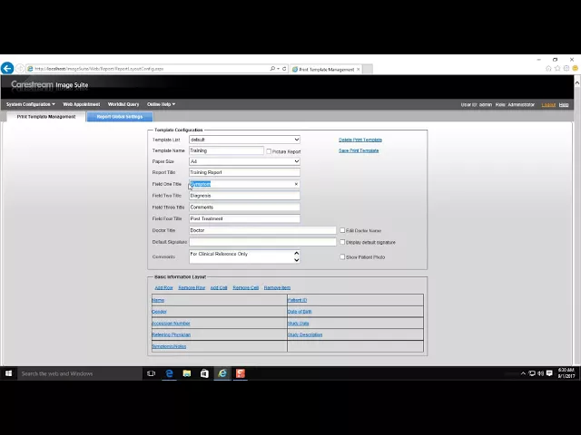Click the address bar search magnifier icon
This screenshot has width=581, height=435.
(x=272, y=69)
